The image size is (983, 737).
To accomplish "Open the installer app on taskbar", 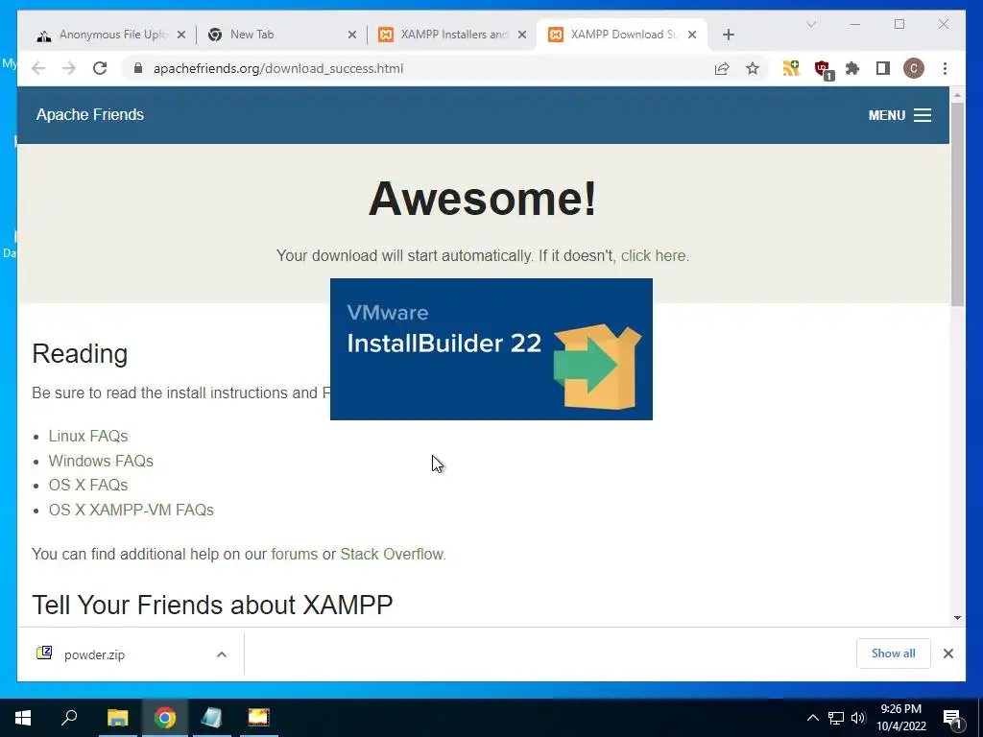I will pos(258,718).
